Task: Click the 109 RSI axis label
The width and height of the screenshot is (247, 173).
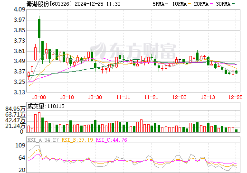Action: (x=20, y=145)
